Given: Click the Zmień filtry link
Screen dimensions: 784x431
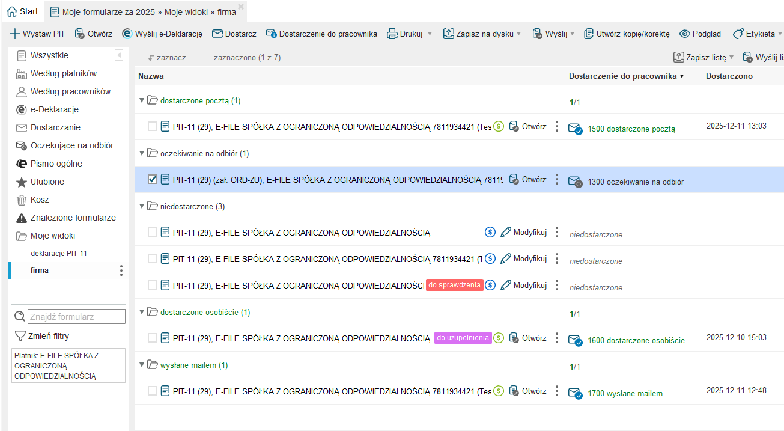Looking at the screenshot, I should (48, 336).
